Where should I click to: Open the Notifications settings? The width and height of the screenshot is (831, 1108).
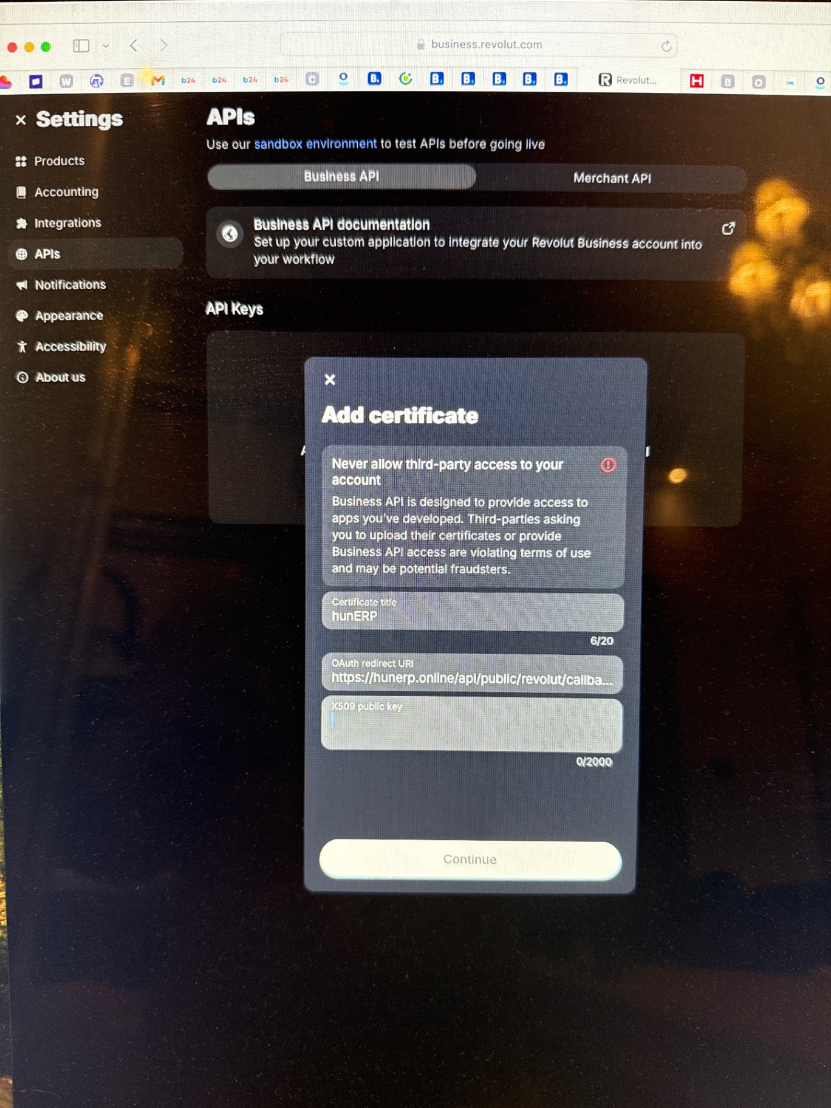pyautogui.click(x=70, y=285)
